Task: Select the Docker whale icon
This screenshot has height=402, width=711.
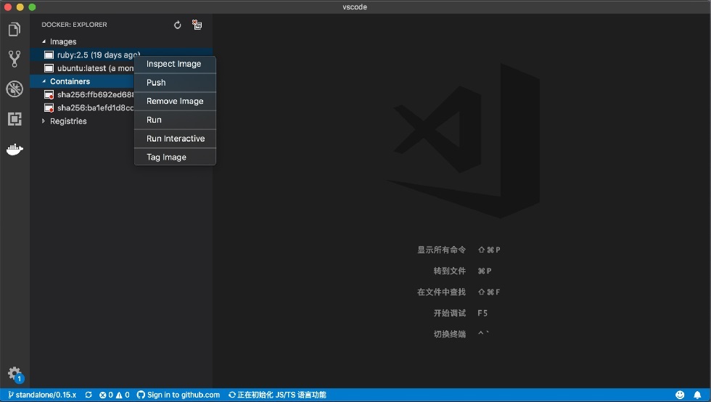Action: 15,149
